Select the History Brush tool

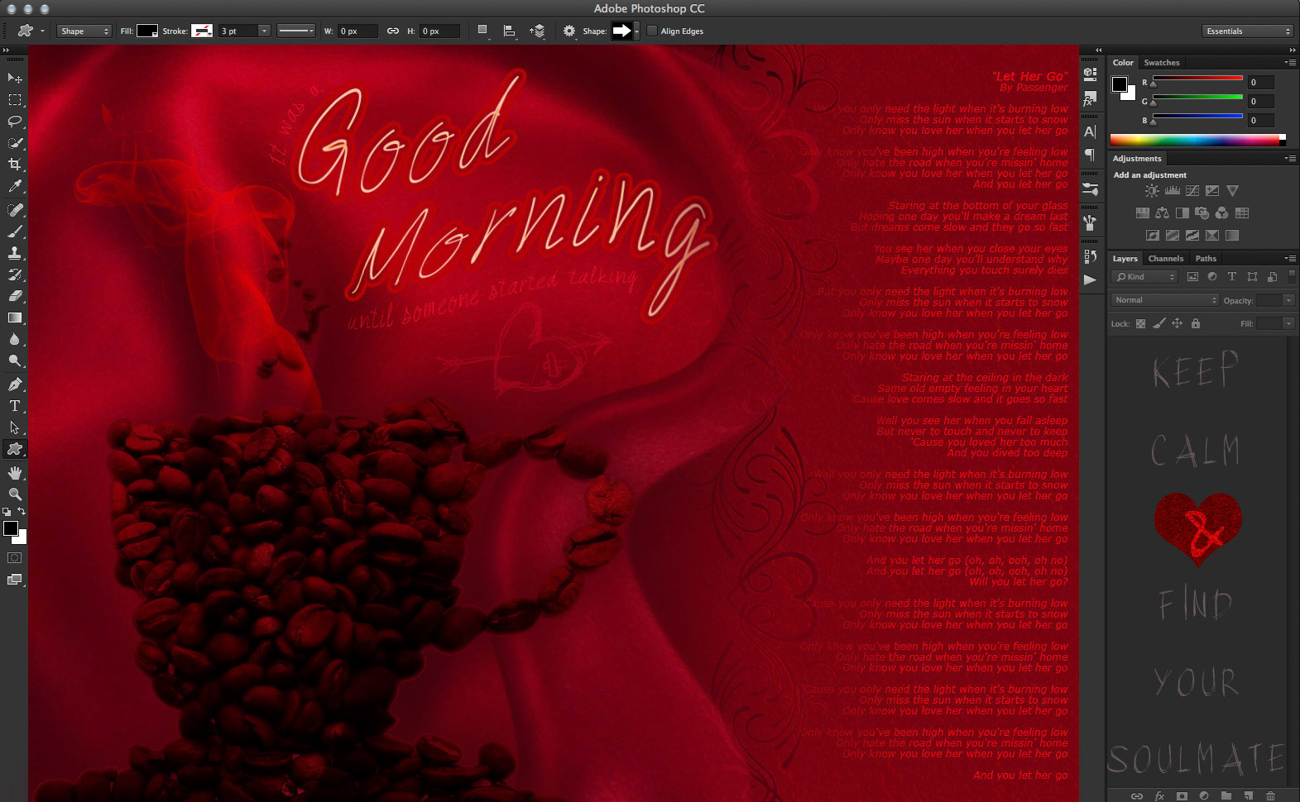(x=15, y=274)
